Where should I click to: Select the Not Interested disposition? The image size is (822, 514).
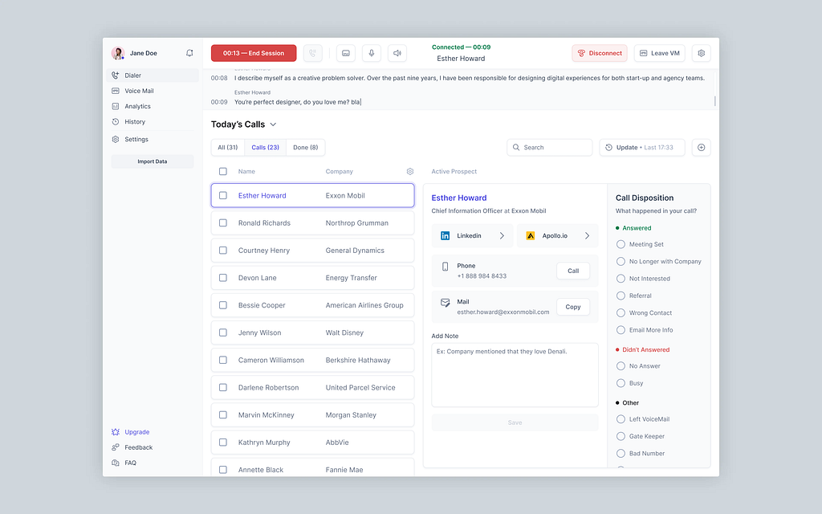pyautogui.click(x=621, y=279)
